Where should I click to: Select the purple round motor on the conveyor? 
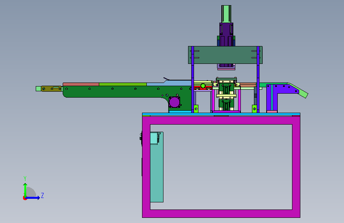point(175,102)
